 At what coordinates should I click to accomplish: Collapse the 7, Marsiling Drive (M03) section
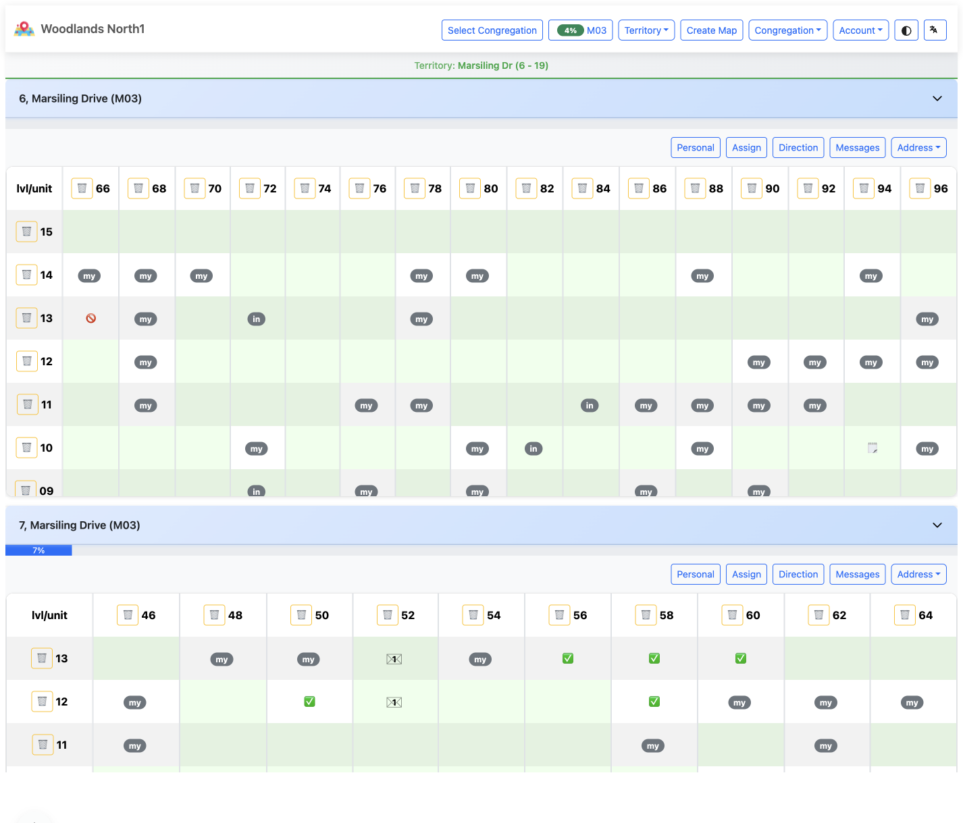point(937,525)
